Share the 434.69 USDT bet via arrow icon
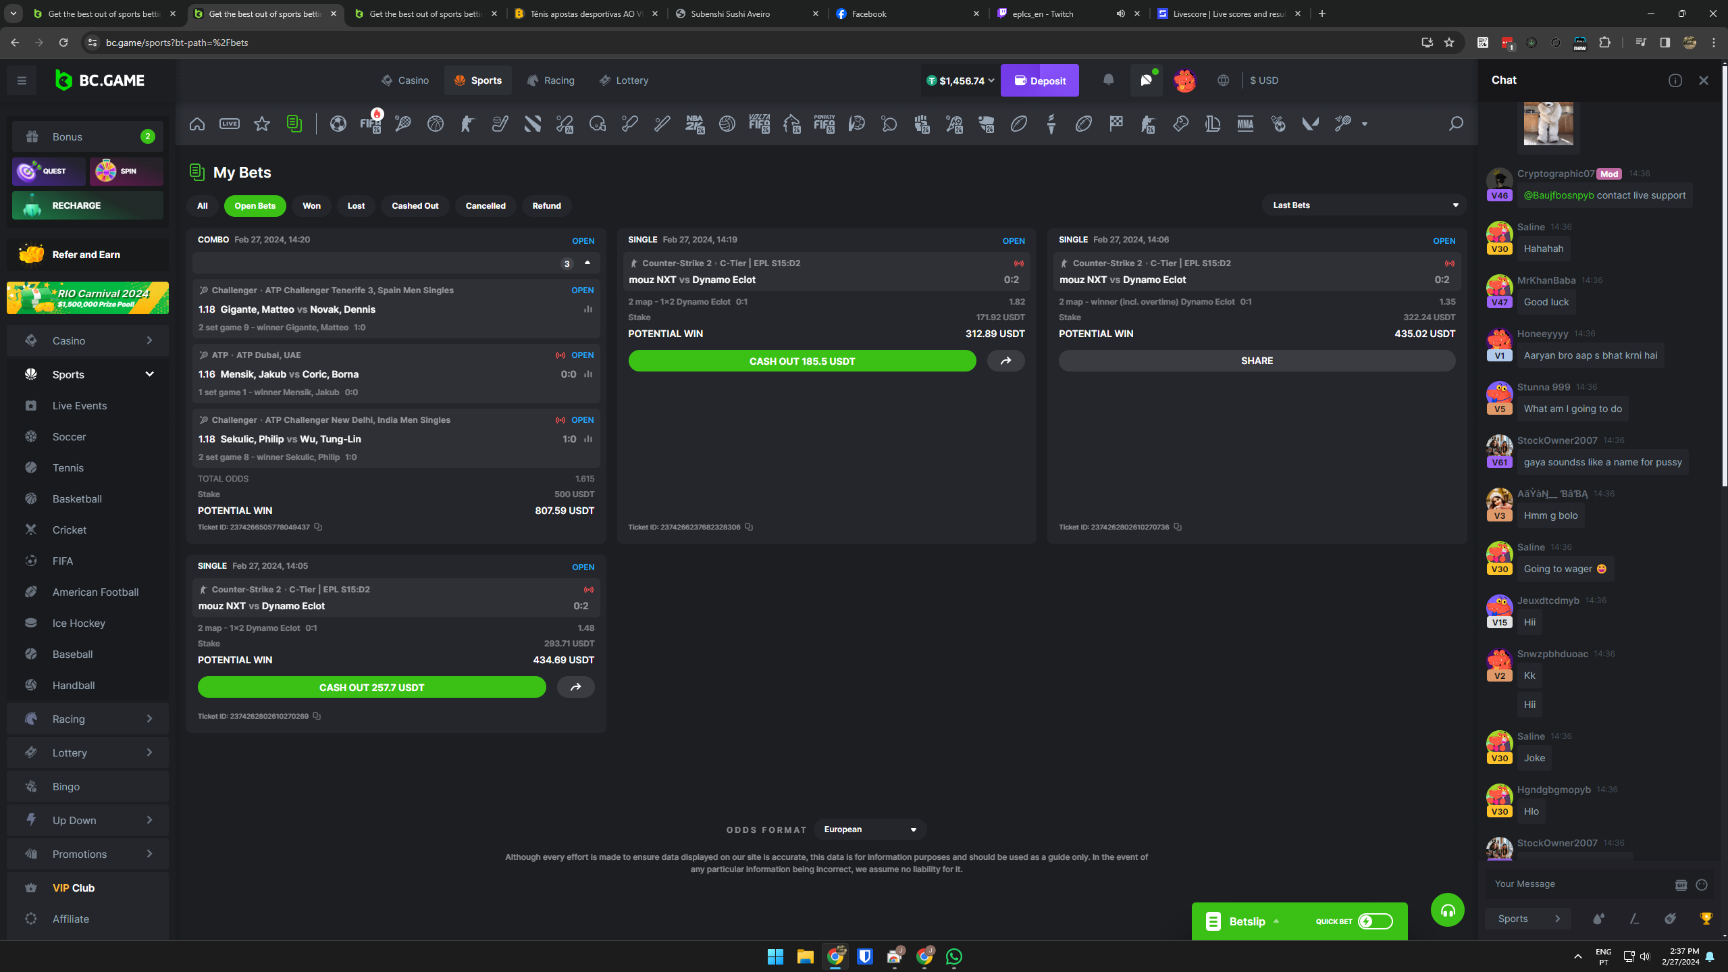Screen dimensions: 1728x972 pyautogui.click(x=575, y=687)
